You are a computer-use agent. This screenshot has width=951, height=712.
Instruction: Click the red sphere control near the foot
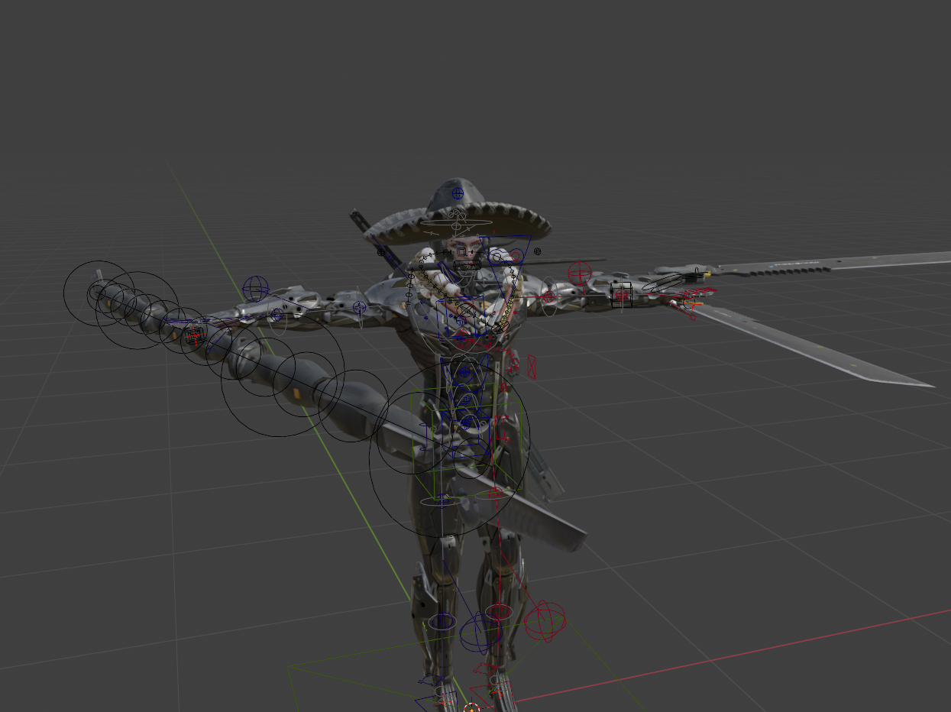click(543, 621)
